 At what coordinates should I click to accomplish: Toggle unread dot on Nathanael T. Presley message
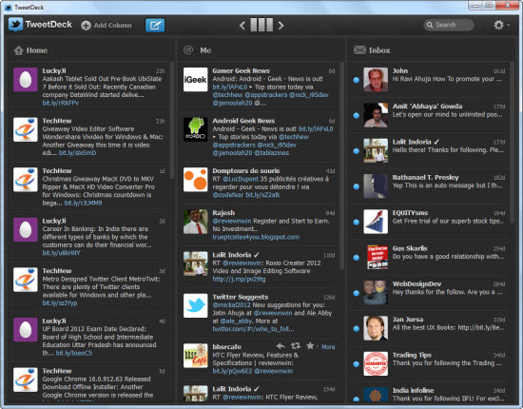click(357, 186)
